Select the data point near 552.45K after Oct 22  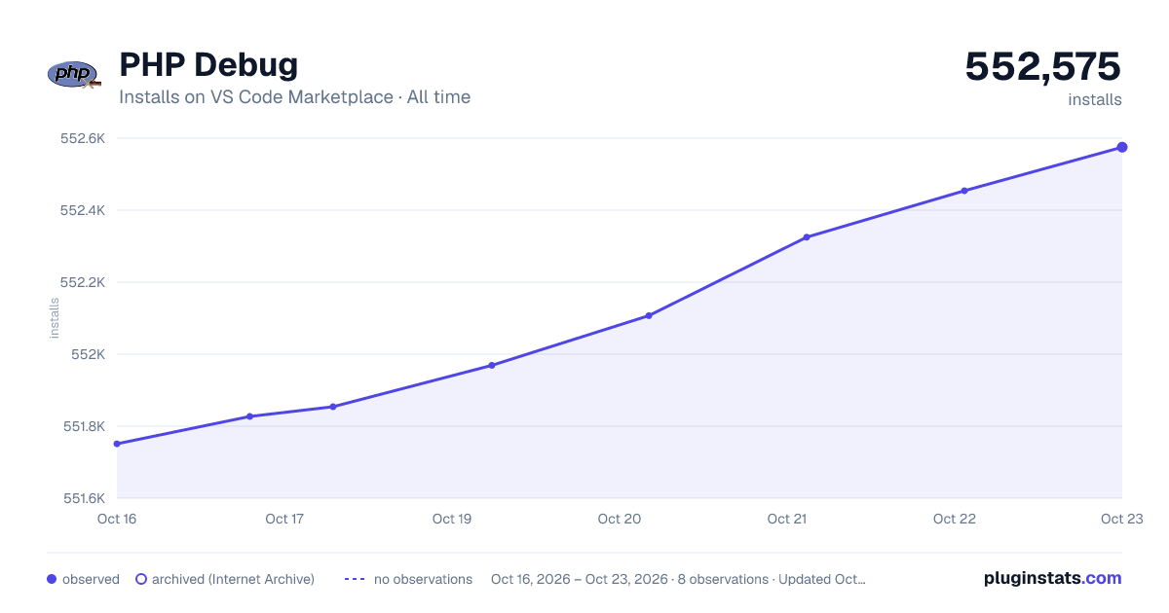click(964, 191)
